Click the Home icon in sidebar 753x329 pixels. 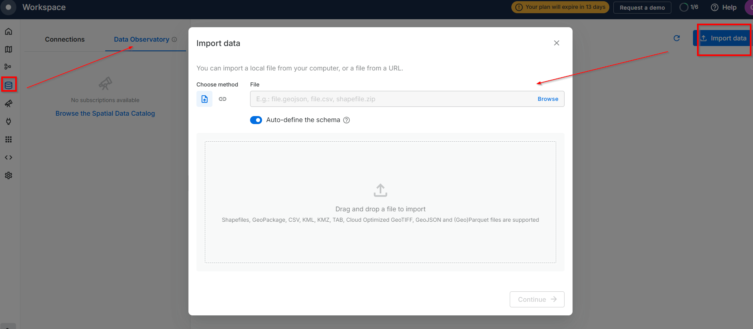point(8,32)
